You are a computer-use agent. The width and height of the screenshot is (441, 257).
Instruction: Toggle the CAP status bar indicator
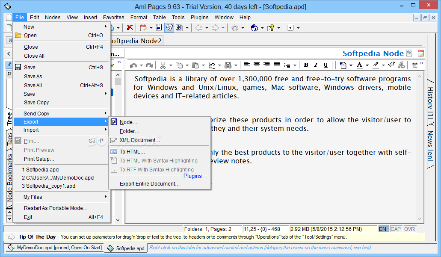(395, 229)
